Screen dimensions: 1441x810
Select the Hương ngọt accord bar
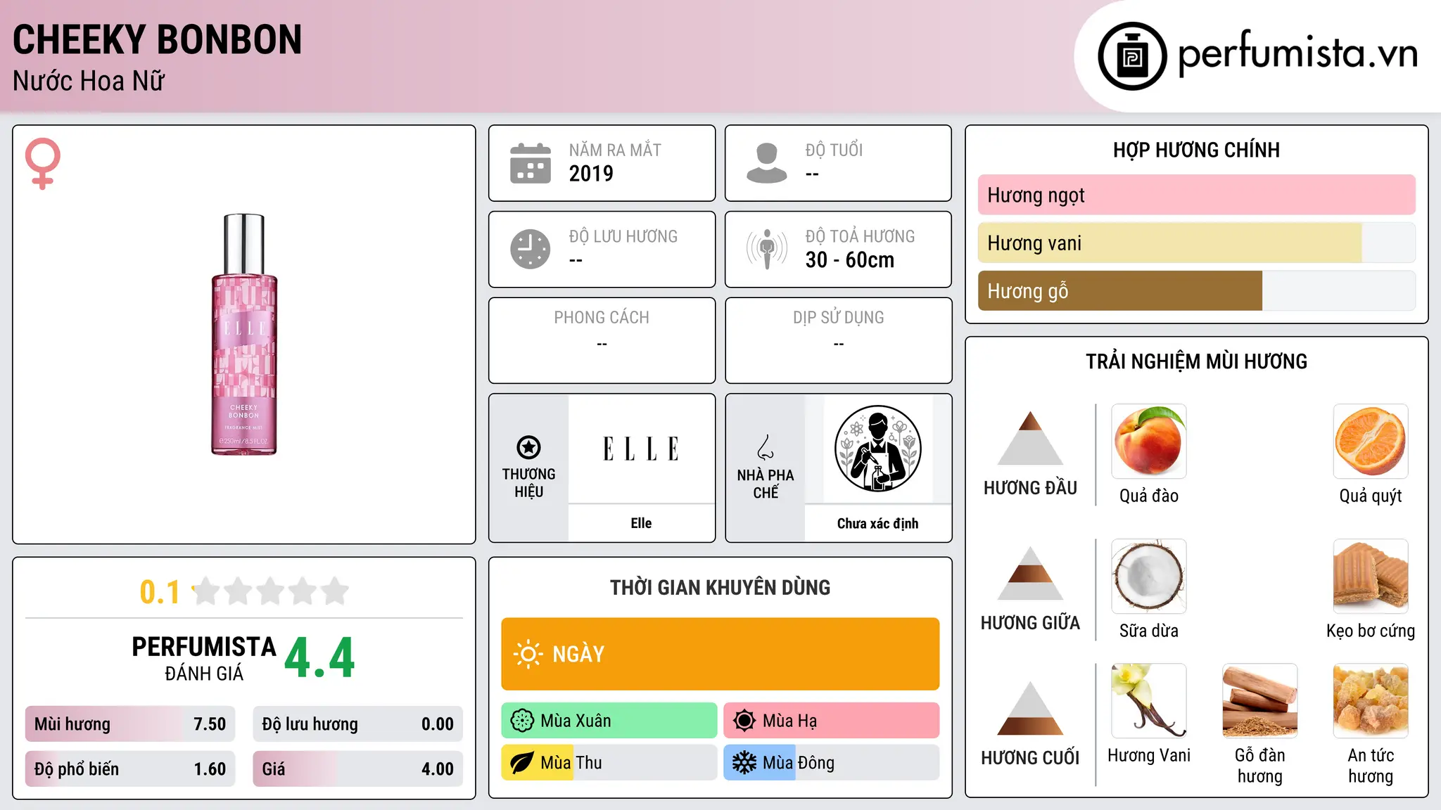pos(1197,195)
